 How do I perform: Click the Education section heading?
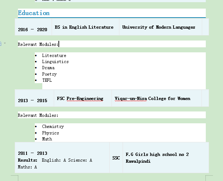pyautogui.click(x=34, y=13)
